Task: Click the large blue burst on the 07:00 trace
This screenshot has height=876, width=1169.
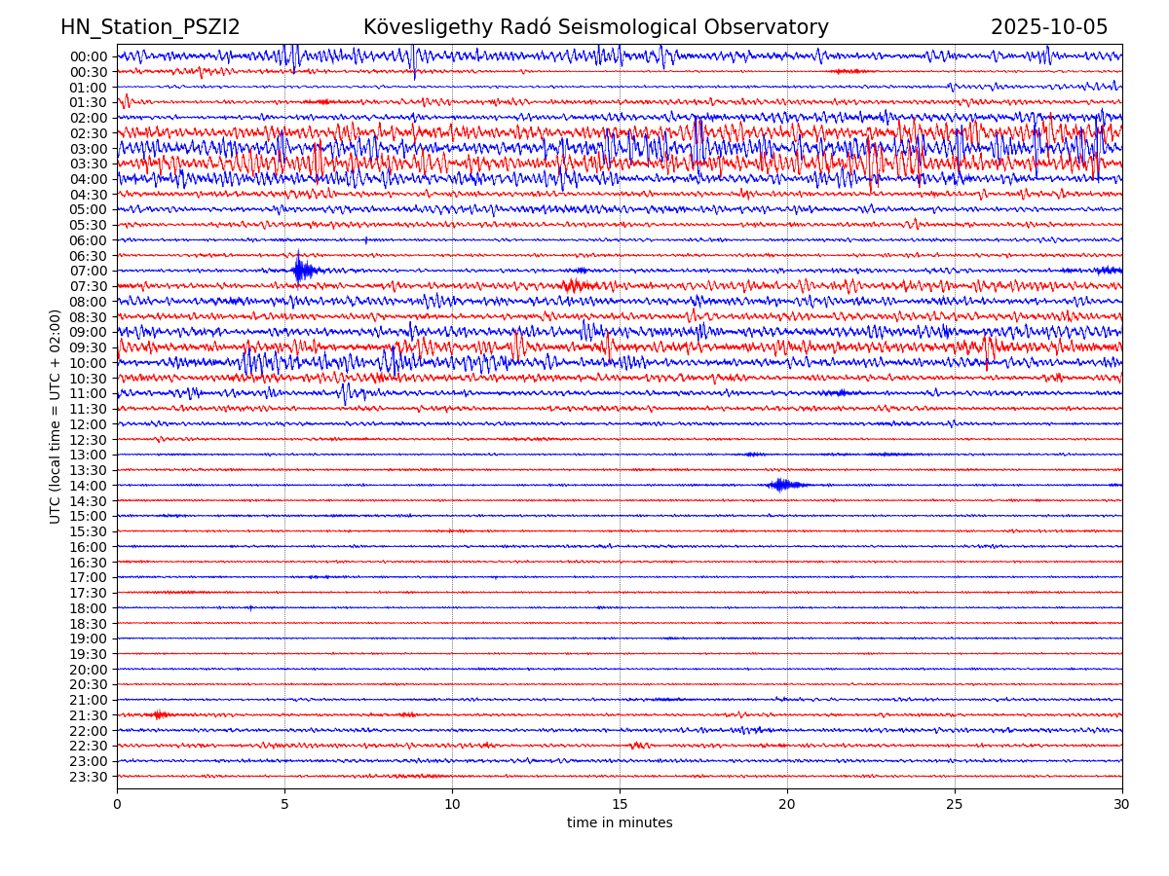Action: (301, 270)
